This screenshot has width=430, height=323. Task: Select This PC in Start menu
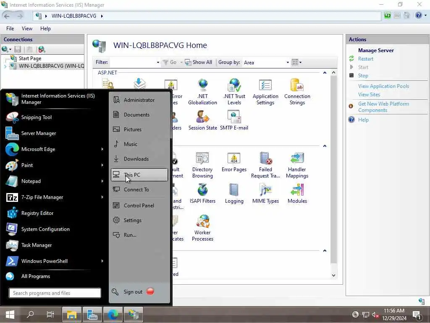(139, 175)
